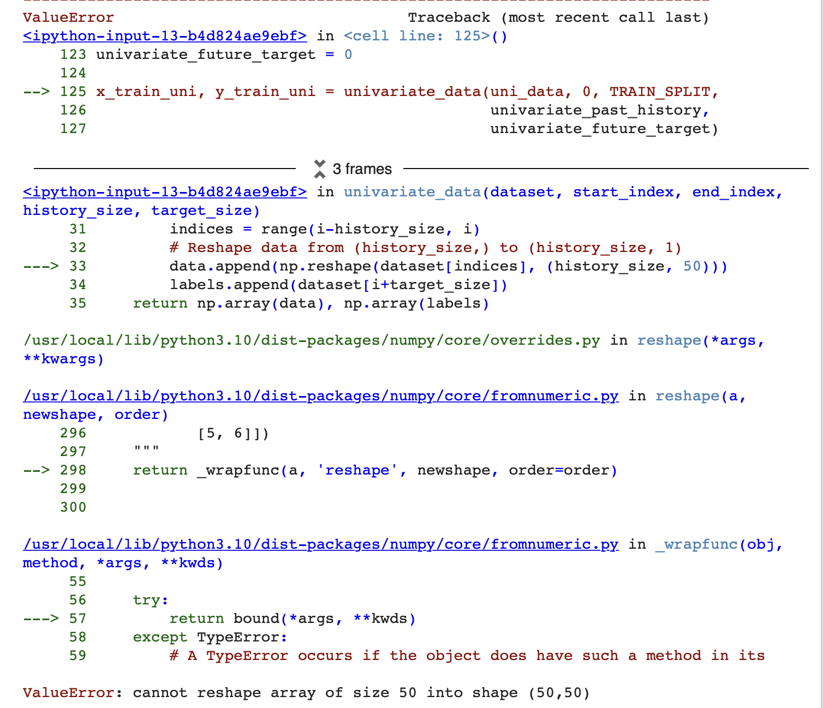
Task: Click 'univariate_data(dataset,' function signature text
Action: (x=453, y=192)
